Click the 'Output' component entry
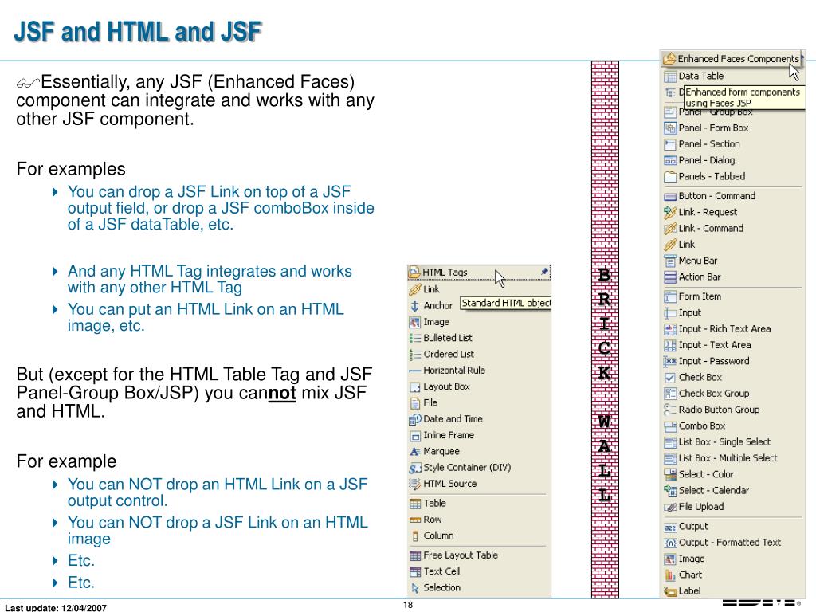This screenshot has height=612, width=816. 686,526
